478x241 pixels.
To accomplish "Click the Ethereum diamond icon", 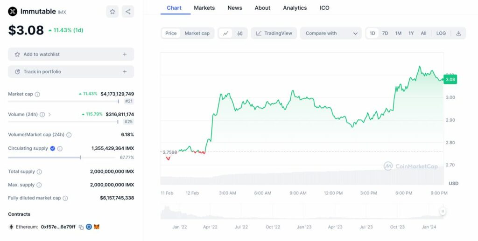I will pos(11,227).
